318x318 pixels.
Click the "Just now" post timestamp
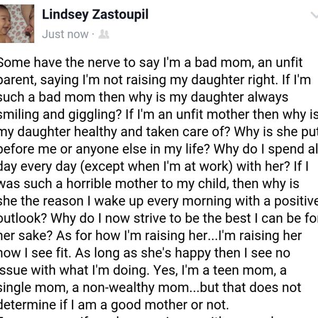[65, 34]
